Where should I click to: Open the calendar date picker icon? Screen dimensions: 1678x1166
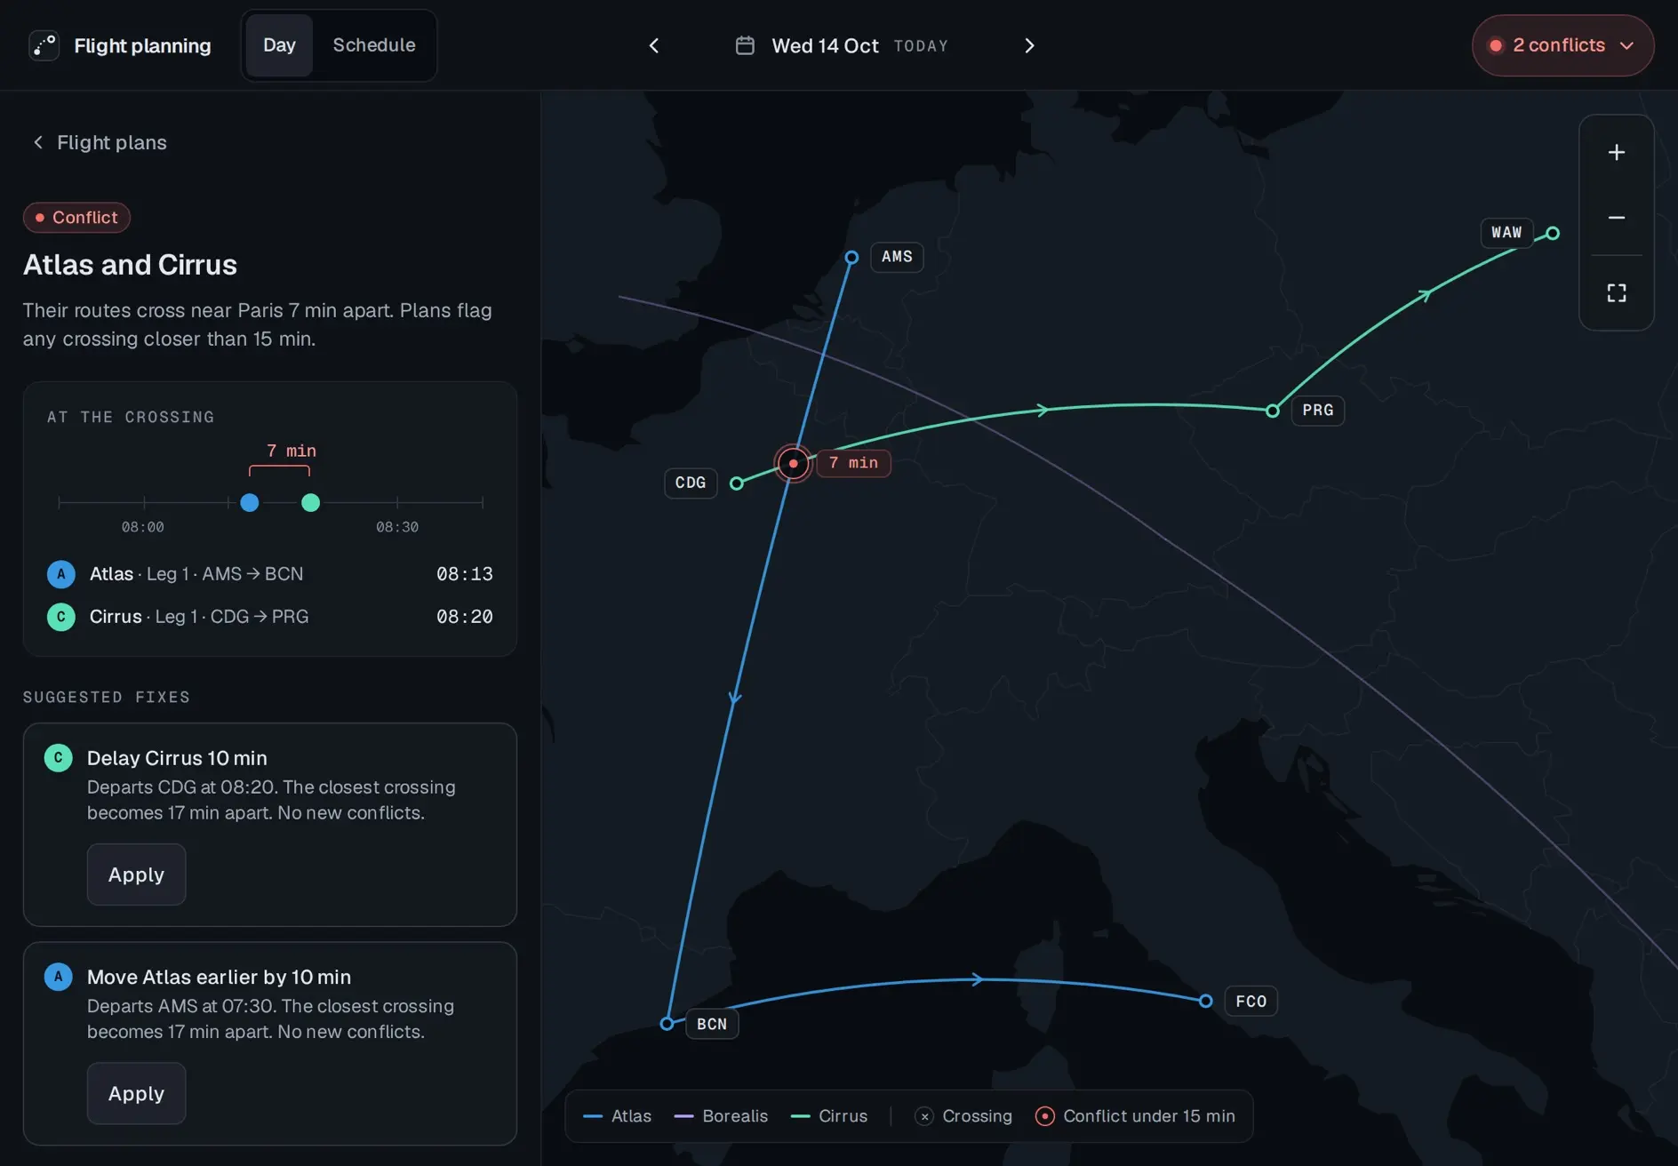click(745, 45)
